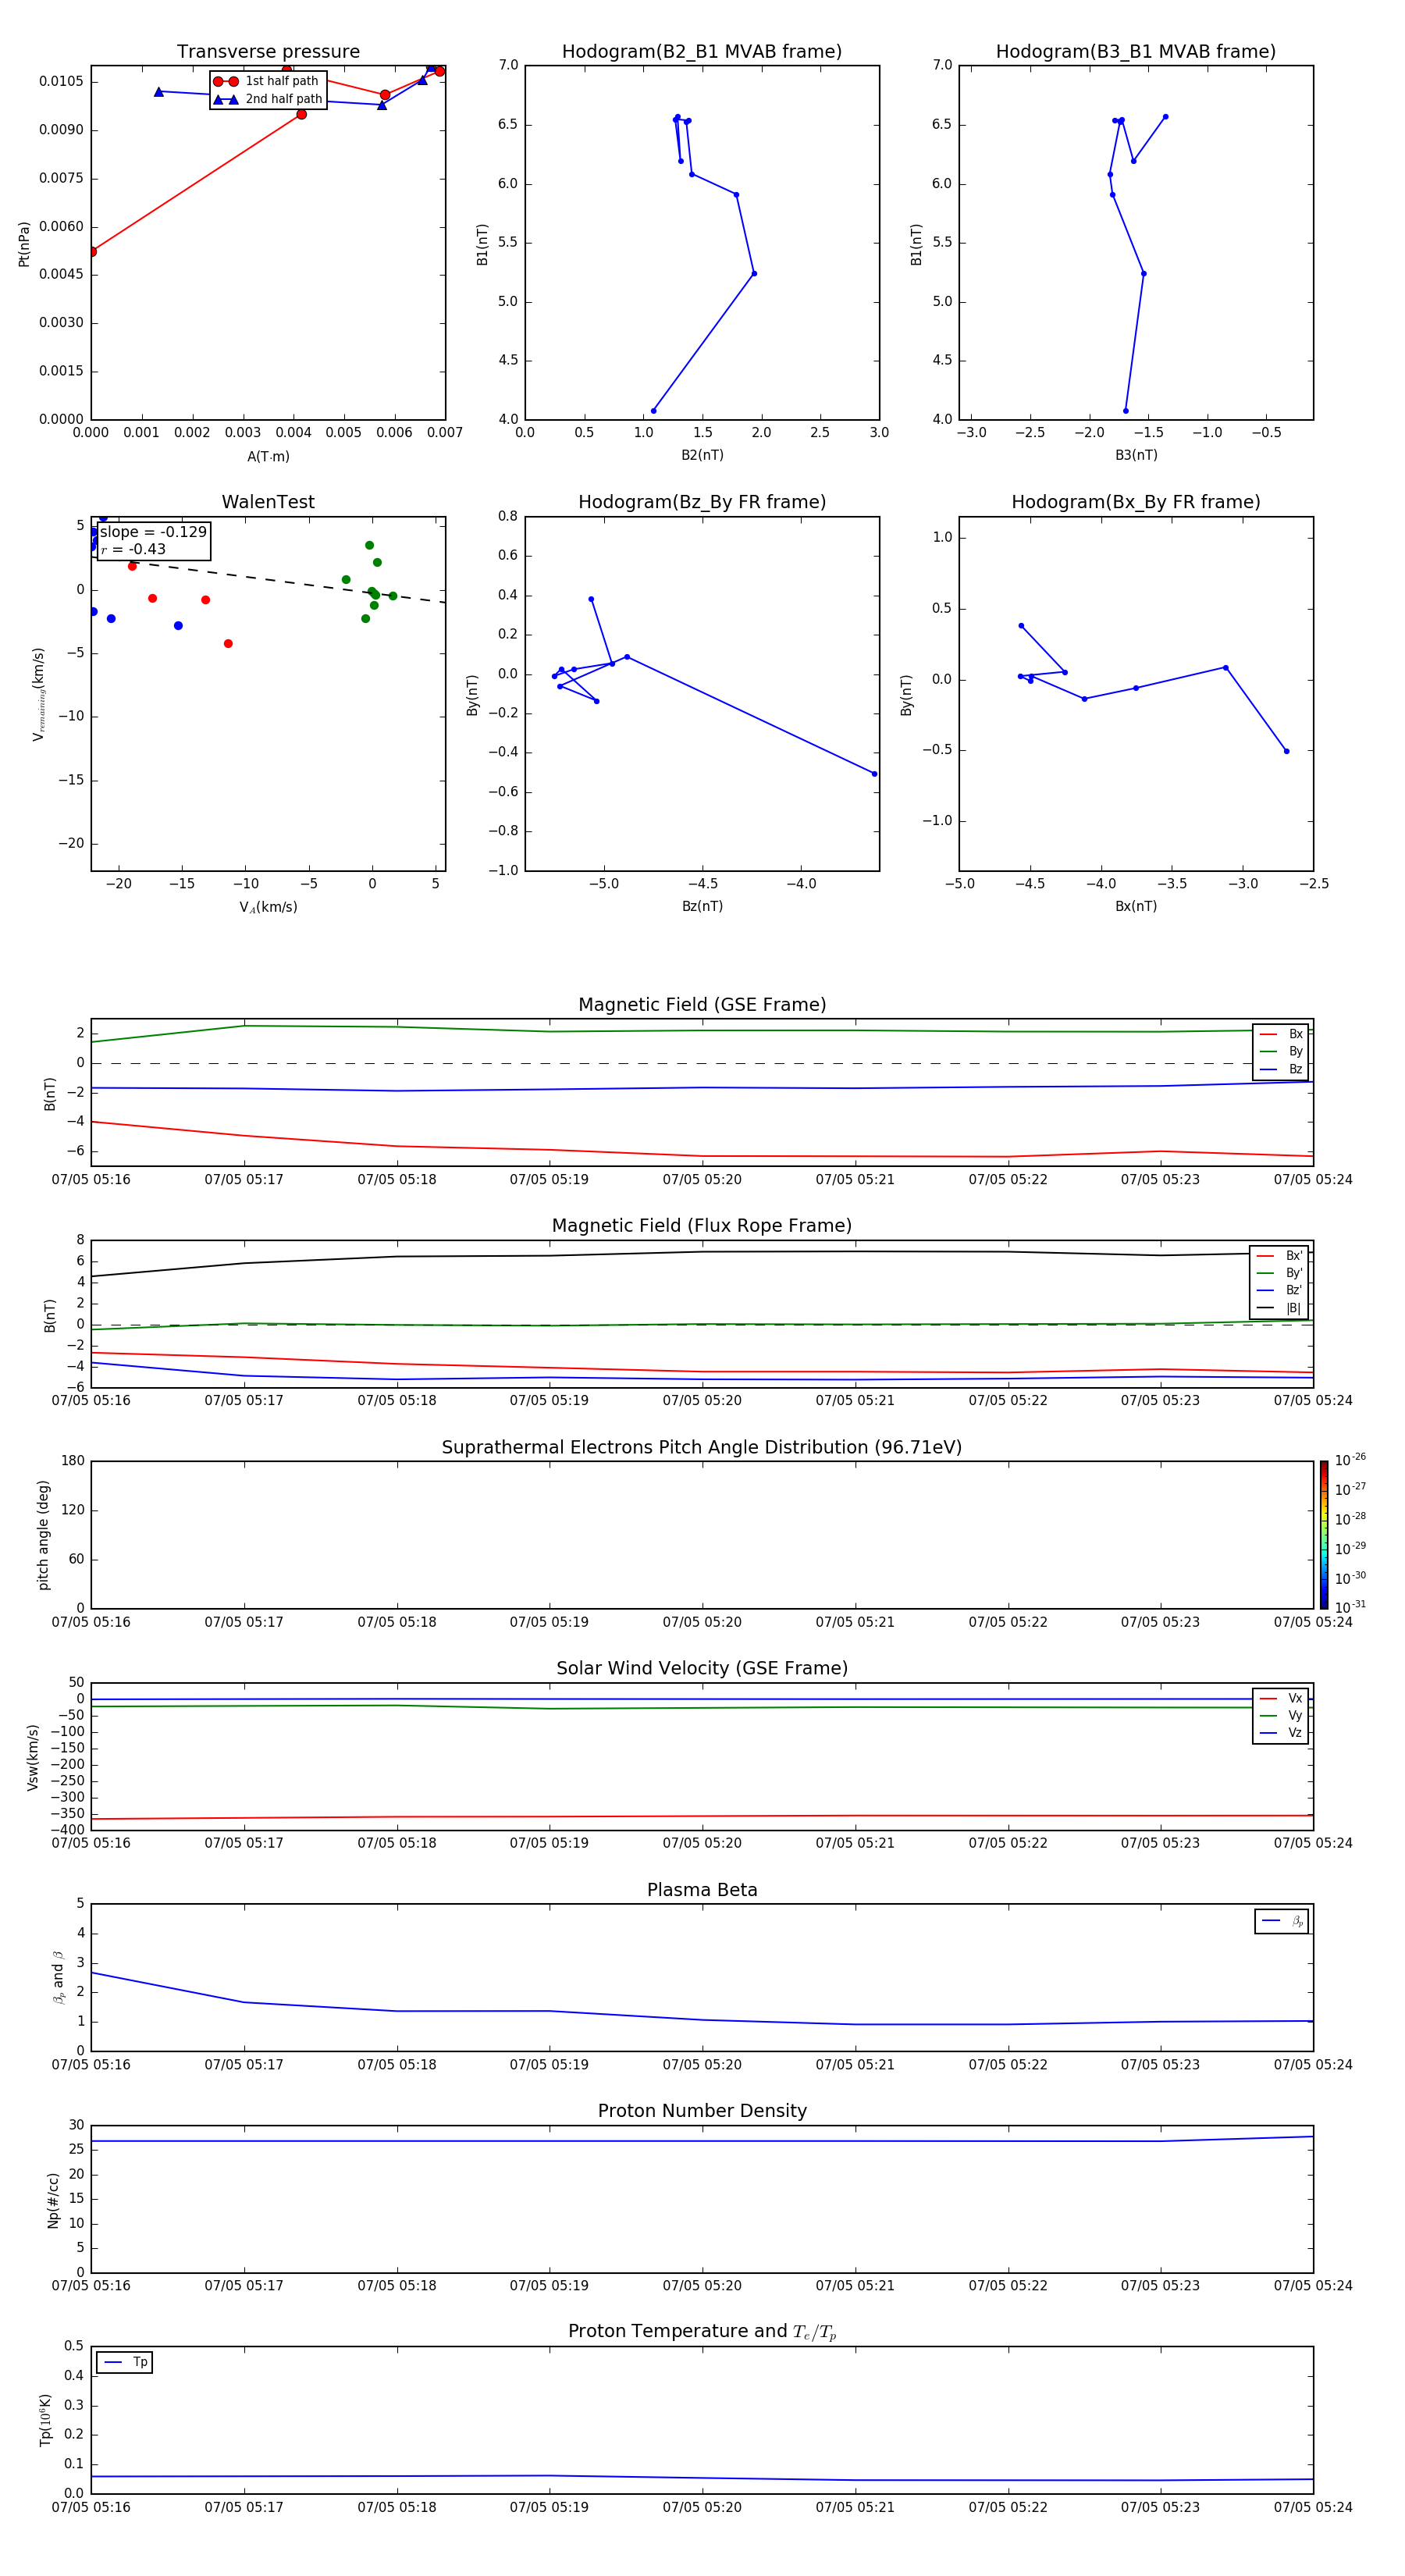The width and height of the screenshot is (1405, 2576).
Task: Click the Suprathermal Electrons Pitch Angle Distribution title
Action: [x=702, y=1447]
